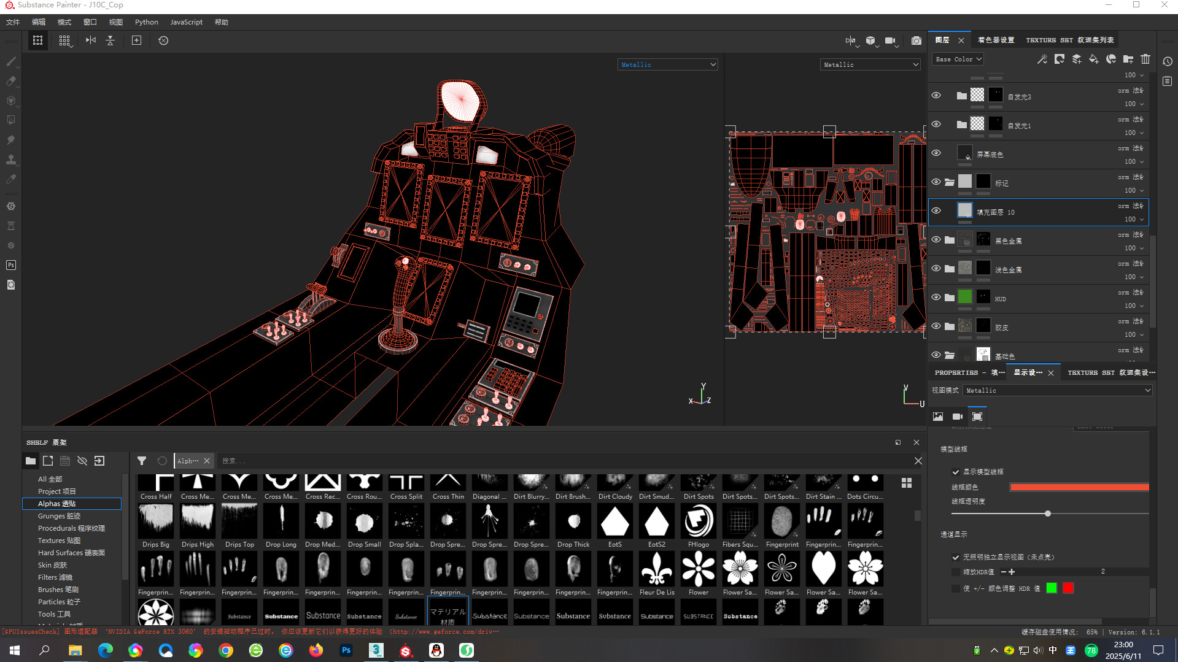Hide the 标记 folder layer
This screenshot has width=1178, height=662.
(936, 182)
